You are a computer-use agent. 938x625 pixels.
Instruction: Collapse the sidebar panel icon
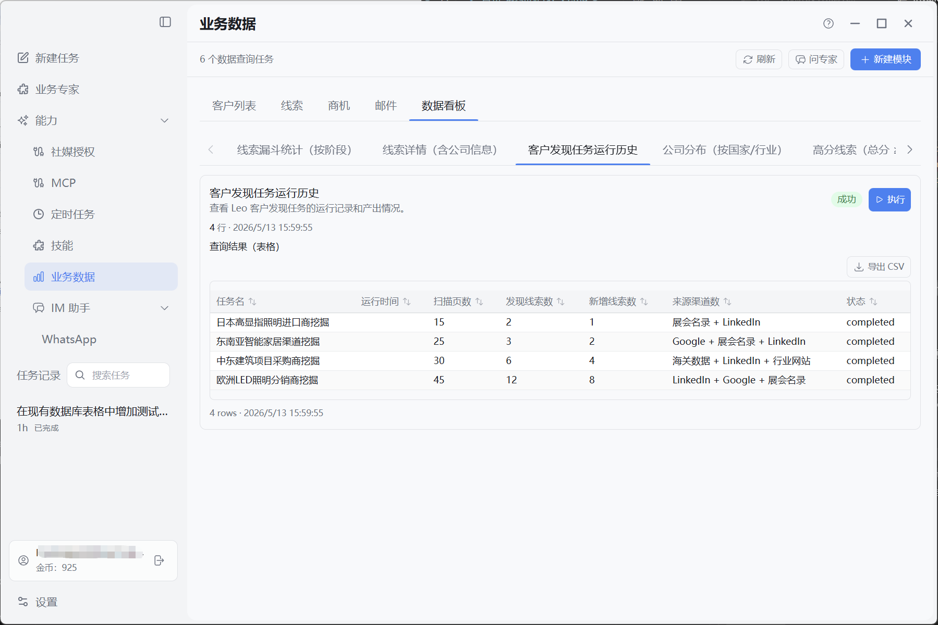pos(165,22)
